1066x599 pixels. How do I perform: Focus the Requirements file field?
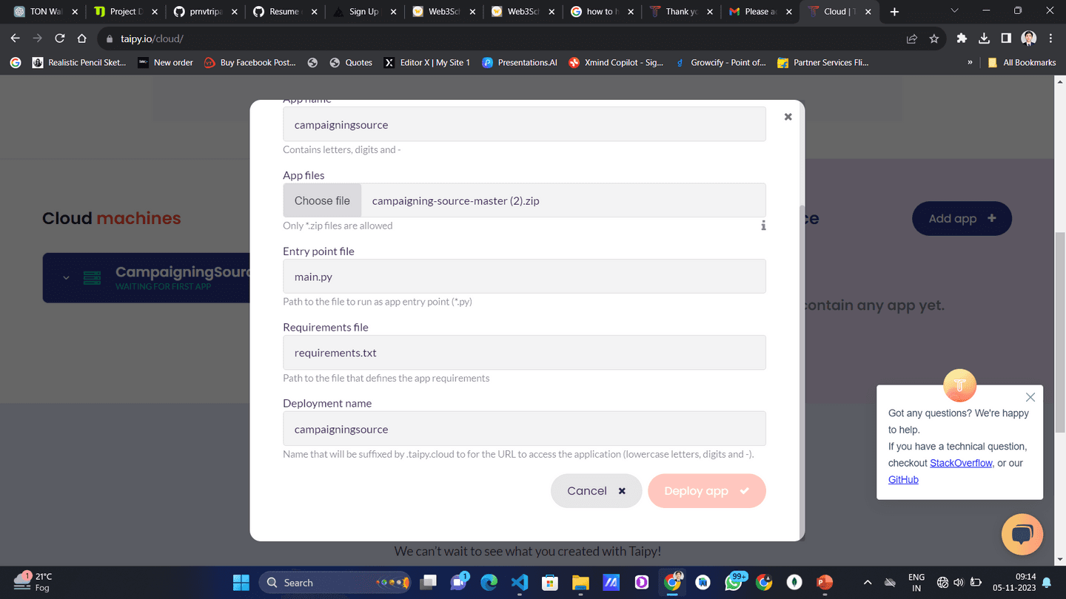pos(524,353)
